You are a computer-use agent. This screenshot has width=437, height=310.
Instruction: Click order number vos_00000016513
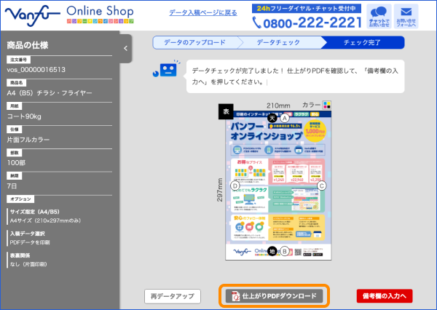36,70
